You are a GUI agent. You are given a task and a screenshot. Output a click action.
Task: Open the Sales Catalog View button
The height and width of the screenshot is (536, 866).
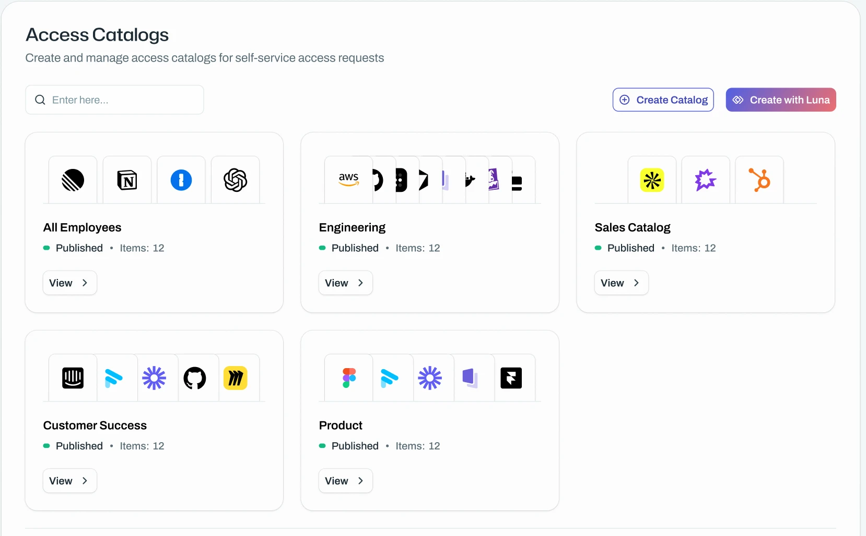[621, 283]
